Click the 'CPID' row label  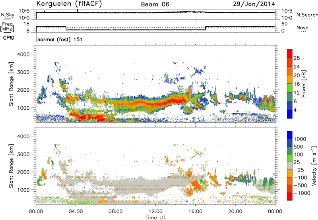[x=9, y=38]
